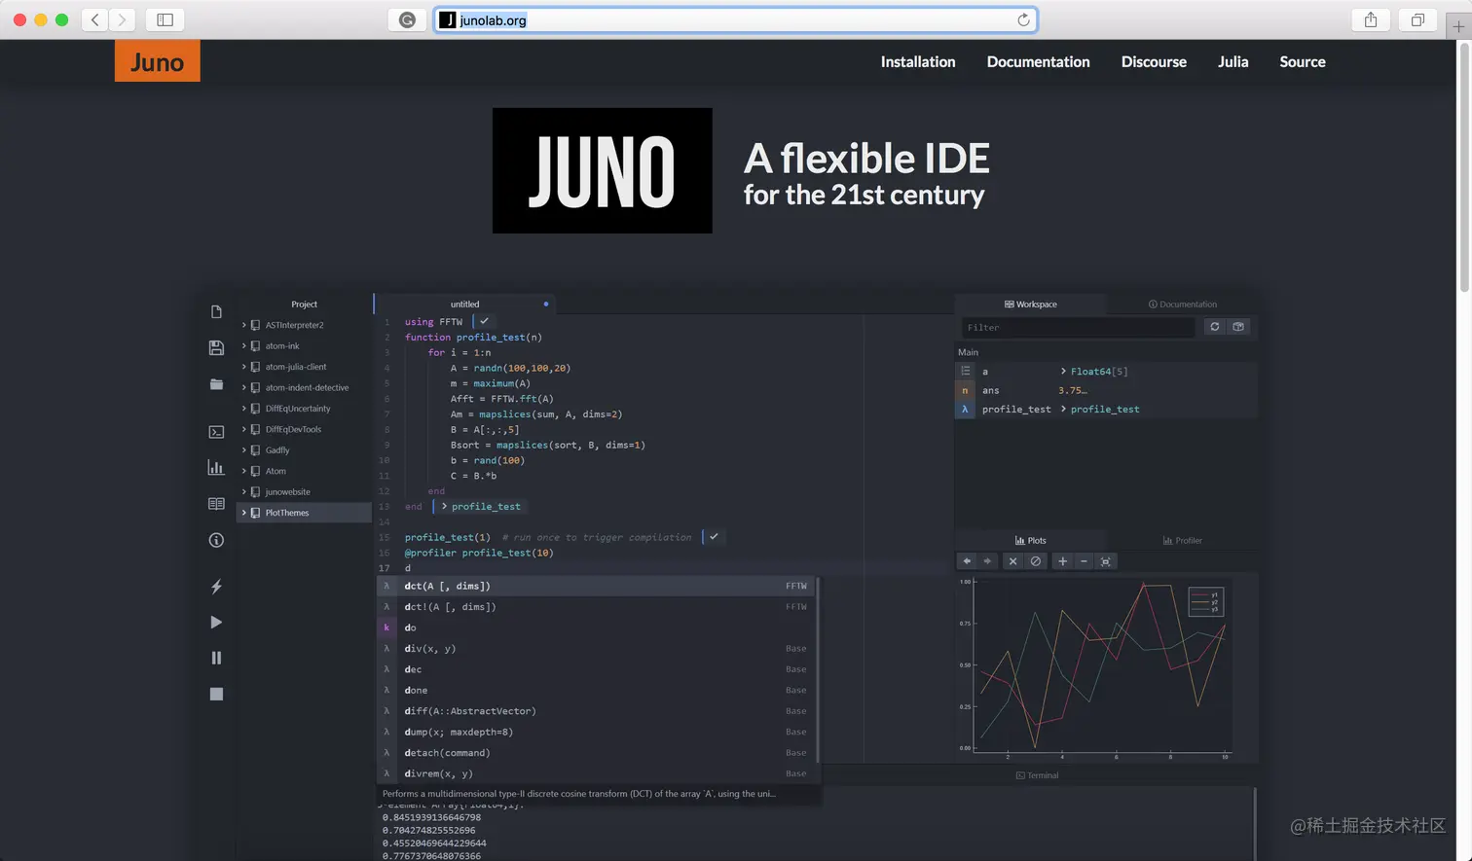The image size is (1472, 861).
Task: Click the next plot arrow icon
Action: (987, 561)
